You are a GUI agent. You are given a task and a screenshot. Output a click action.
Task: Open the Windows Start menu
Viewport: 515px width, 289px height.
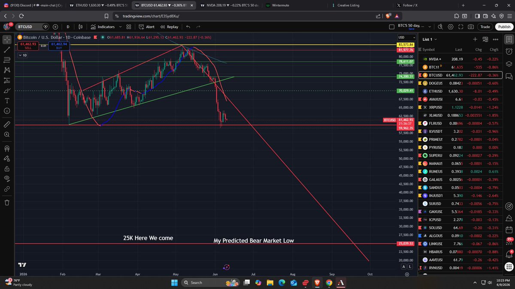(x=175, y=283)
